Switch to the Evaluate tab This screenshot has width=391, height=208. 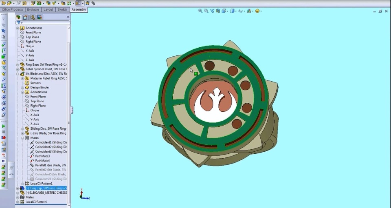tap(33, 9)
